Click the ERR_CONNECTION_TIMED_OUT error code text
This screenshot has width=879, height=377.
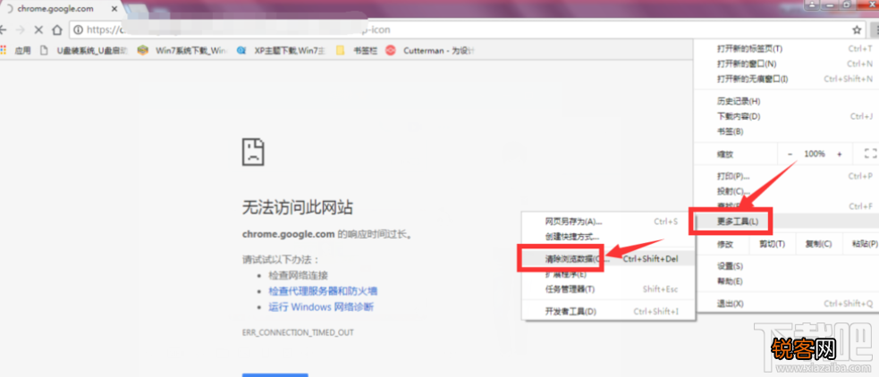point(298,332)
